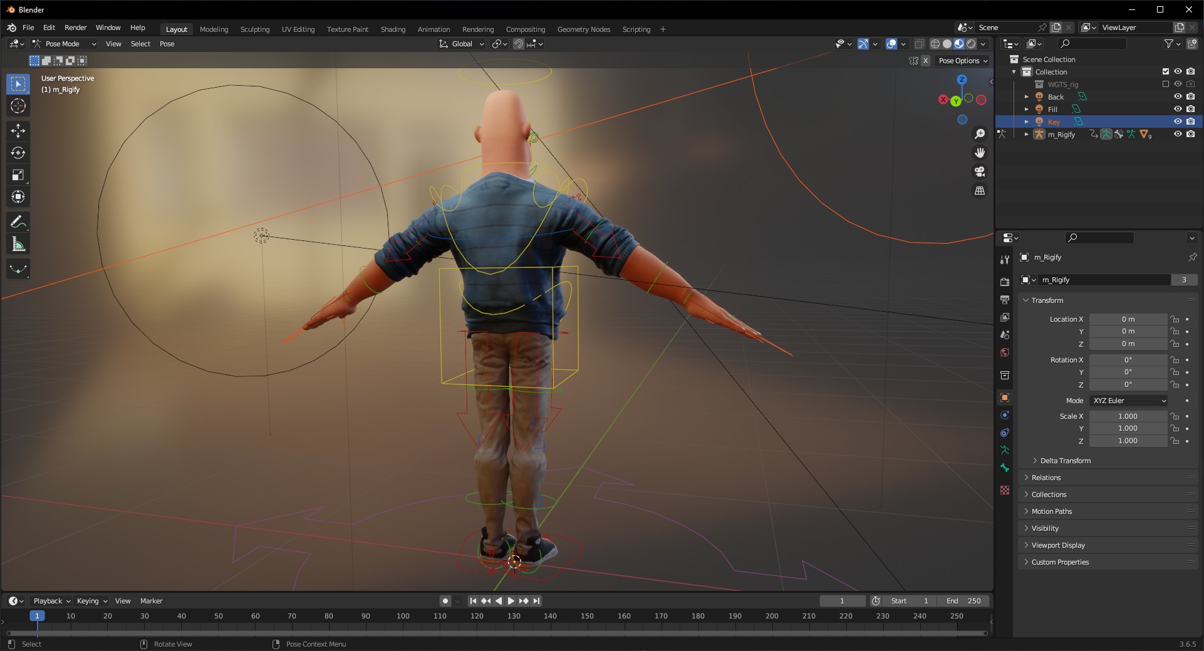Viewport: 1204px width, 651px height.
Task: Choose the Rotate tool
Action: 18,153
